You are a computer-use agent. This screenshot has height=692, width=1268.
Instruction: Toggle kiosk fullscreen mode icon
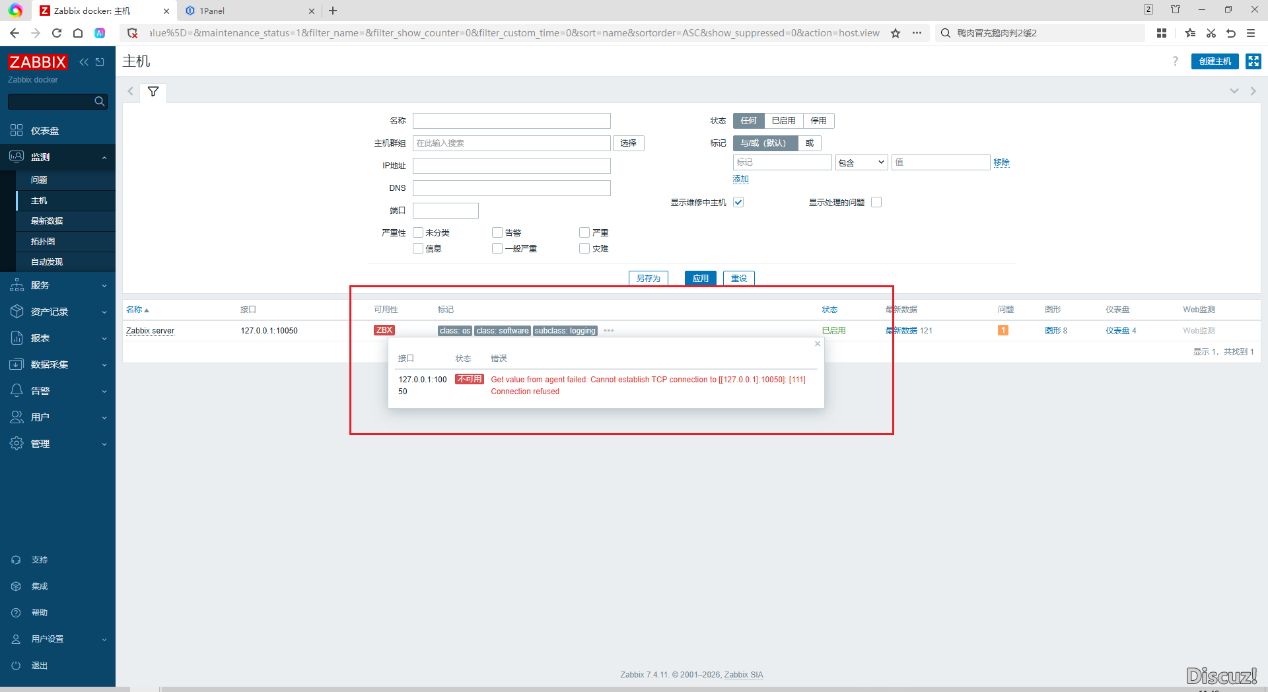[1253, 61]
